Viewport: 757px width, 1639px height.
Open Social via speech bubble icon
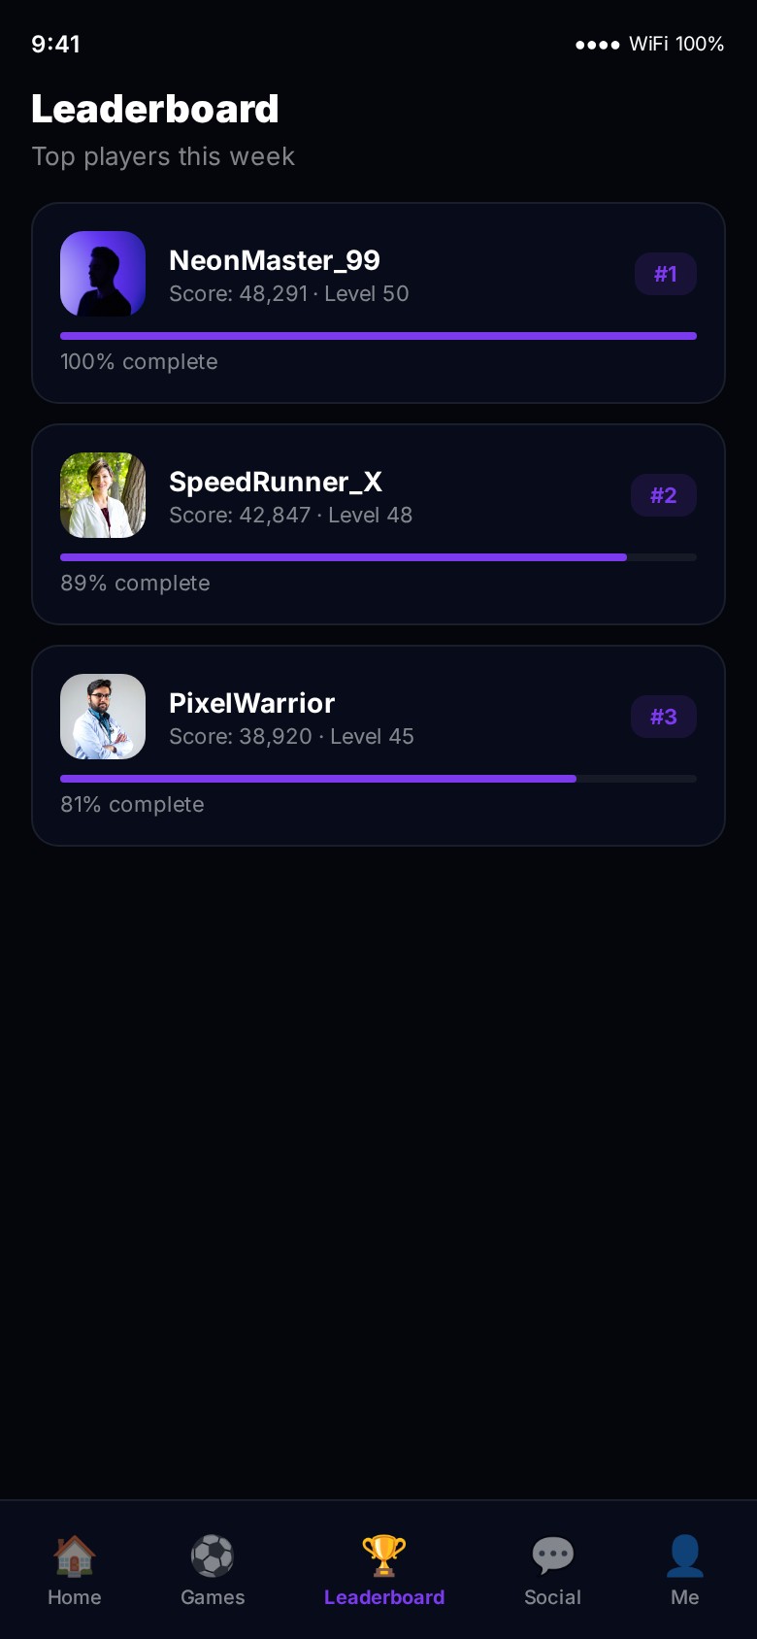(x=553, y=1555)
